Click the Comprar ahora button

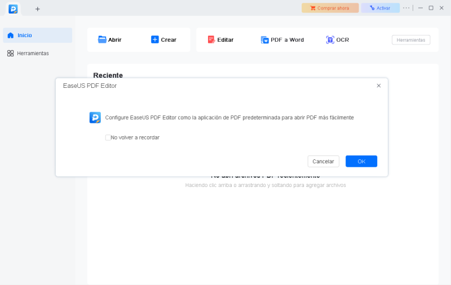330,8
